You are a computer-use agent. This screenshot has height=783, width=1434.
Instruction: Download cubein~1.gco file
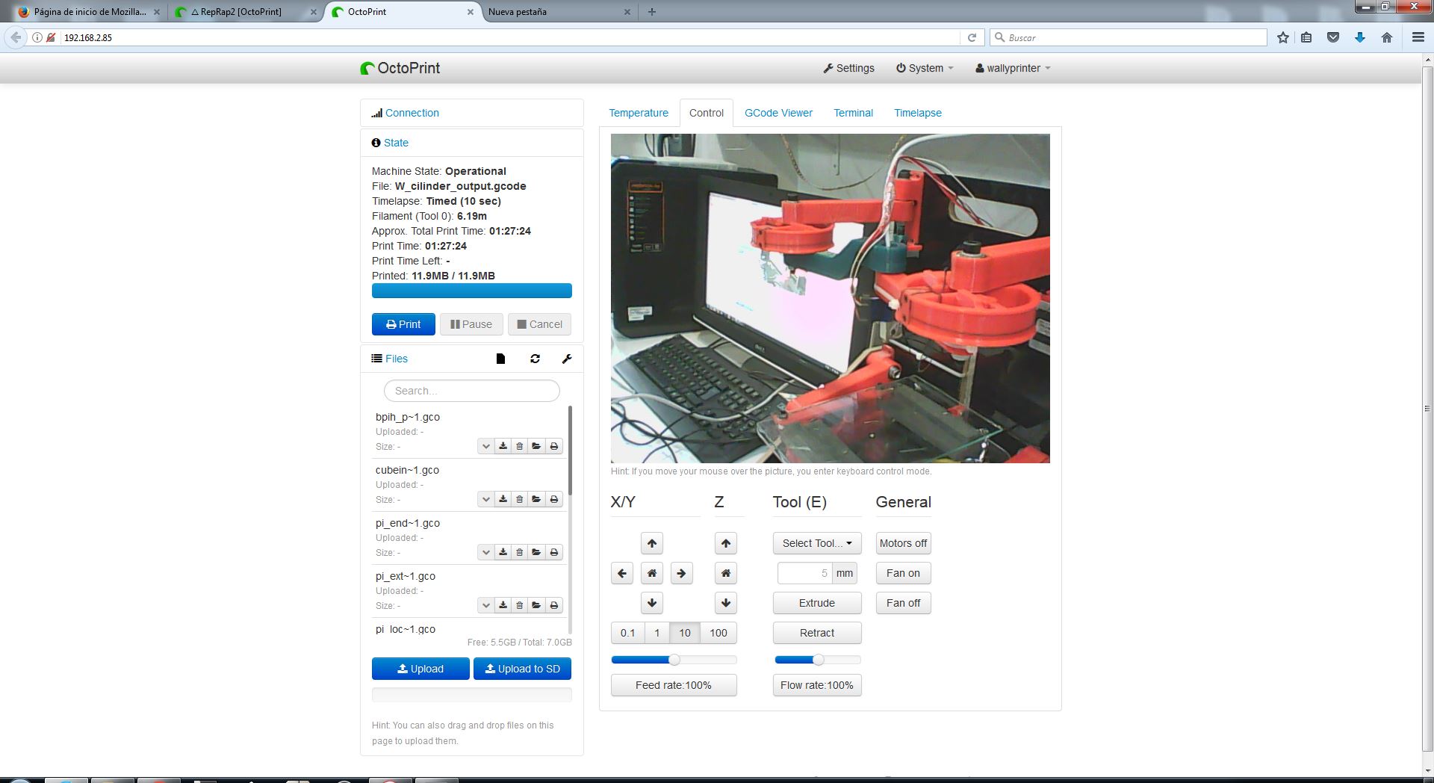pyautogui.click(x=503, y=499)
